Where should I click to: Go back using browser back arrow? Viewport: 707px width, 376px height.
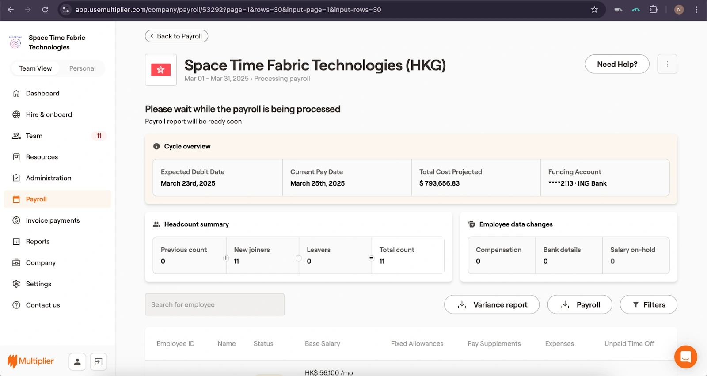point(11,10)
